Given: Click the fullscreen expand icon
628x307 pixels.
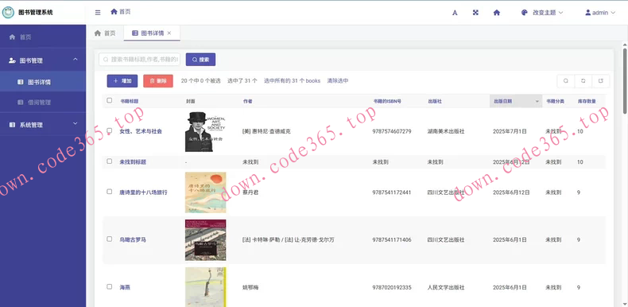Looking at the screenshot, I should [x=475, y=13].
